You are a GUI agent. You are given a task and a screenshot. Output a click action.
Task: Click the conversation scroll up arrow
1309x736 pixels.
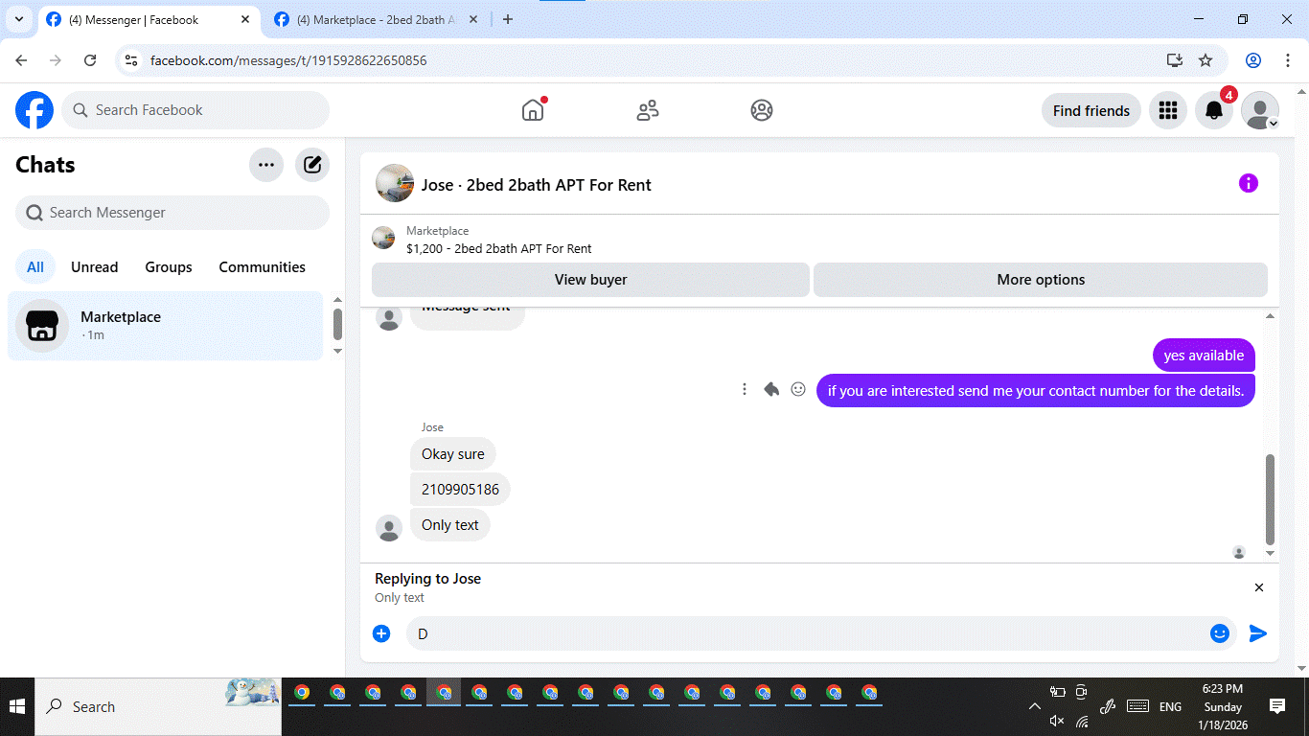point(1271,316)
